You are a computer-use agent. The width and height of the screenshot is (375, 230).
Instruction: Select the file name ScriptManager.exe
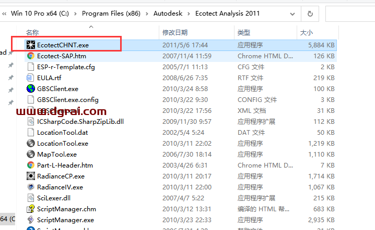click(65, 220)
